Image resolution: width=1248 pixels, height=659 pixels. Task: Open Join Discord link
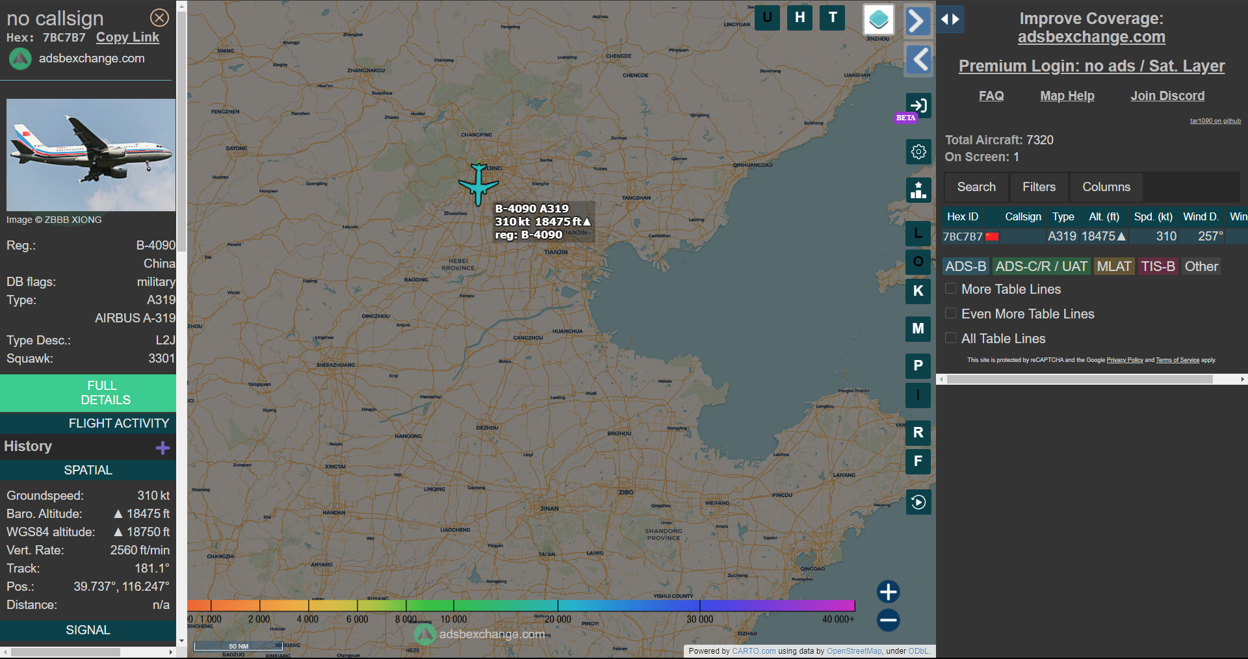coord(1167,96)
